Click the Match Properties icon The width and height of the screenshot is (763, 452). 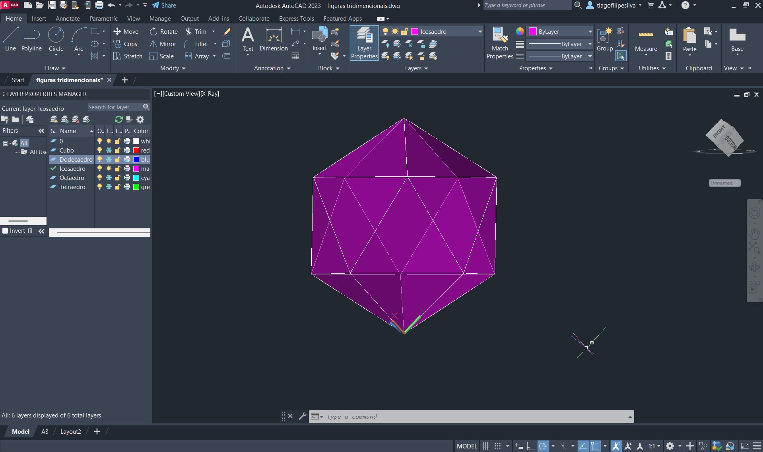500,35
